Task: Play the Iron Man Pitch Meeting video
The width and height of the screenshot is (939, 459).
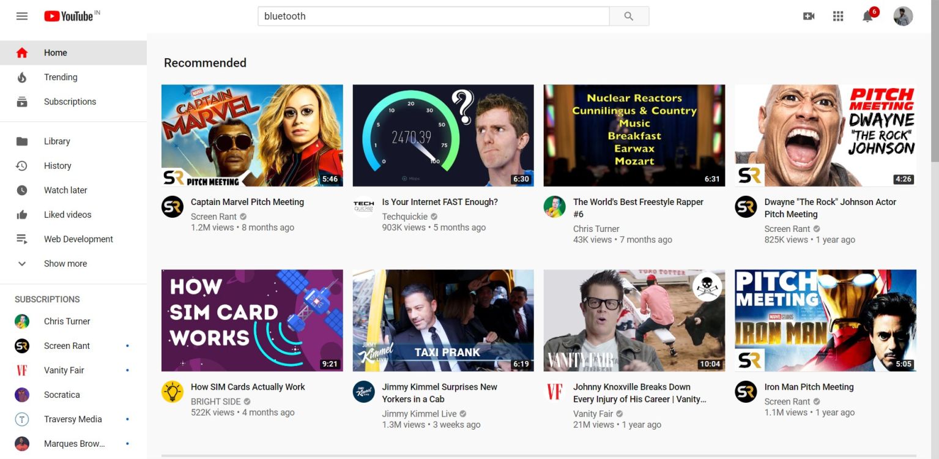Action: click(x=825, y=319)
